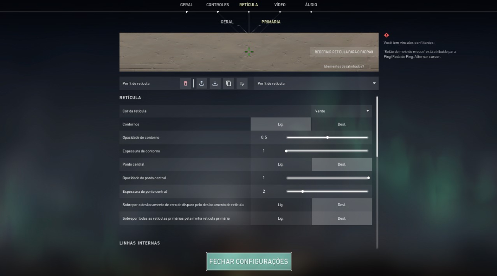Turn Contornos off with Desl.
Screen dimensions: 497x276
click(x=341, y=124)
